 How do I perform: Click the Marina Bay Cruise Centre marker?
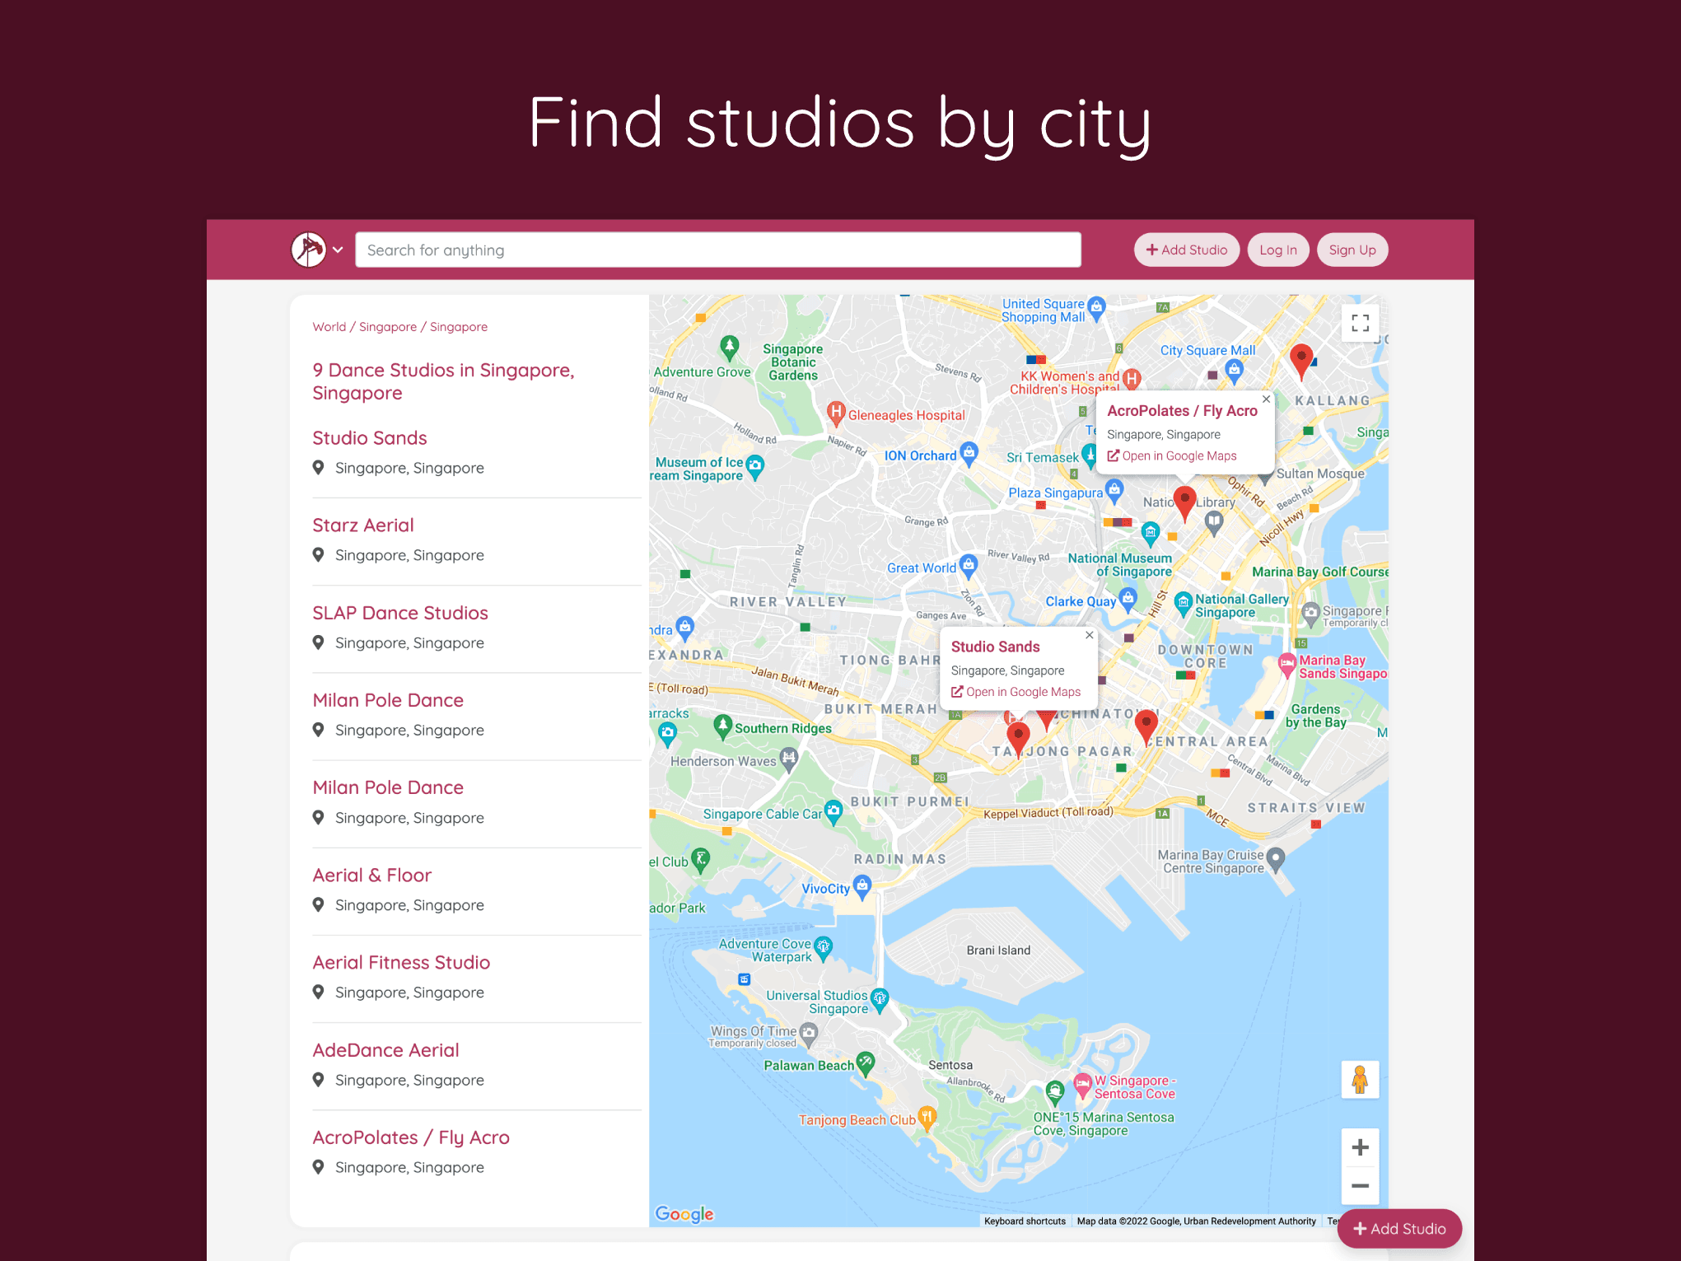coord(1276,859)
